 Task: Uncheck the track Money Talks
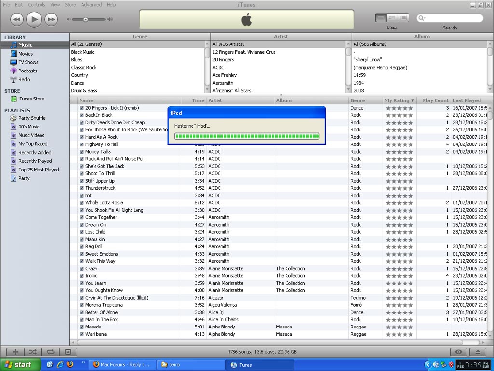81,151
